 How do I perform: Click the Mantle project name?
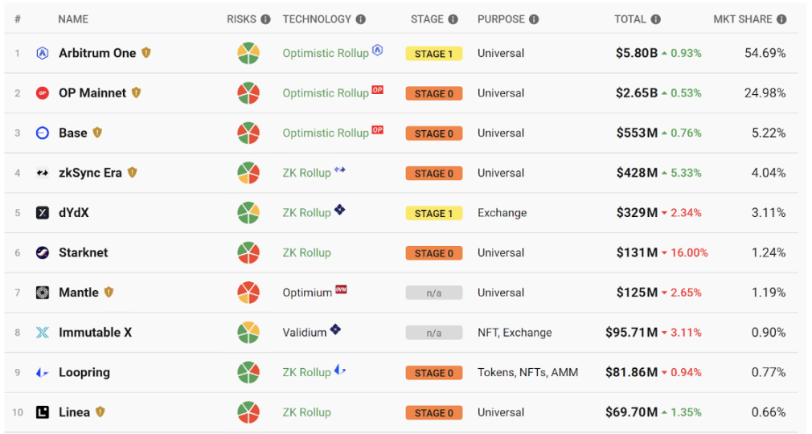point(79,293)
